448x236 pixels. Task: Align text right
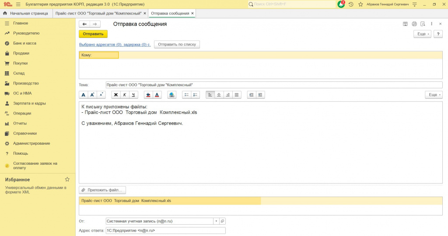click(x=227, y=95)
